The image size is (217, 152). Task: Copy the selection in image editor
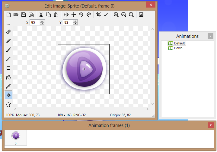49,15
